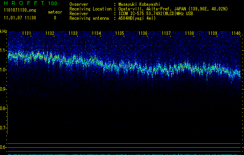Screen dimensions: 244x155
Task: Select the 1140 time marker
Action: [x=236, y=34]
